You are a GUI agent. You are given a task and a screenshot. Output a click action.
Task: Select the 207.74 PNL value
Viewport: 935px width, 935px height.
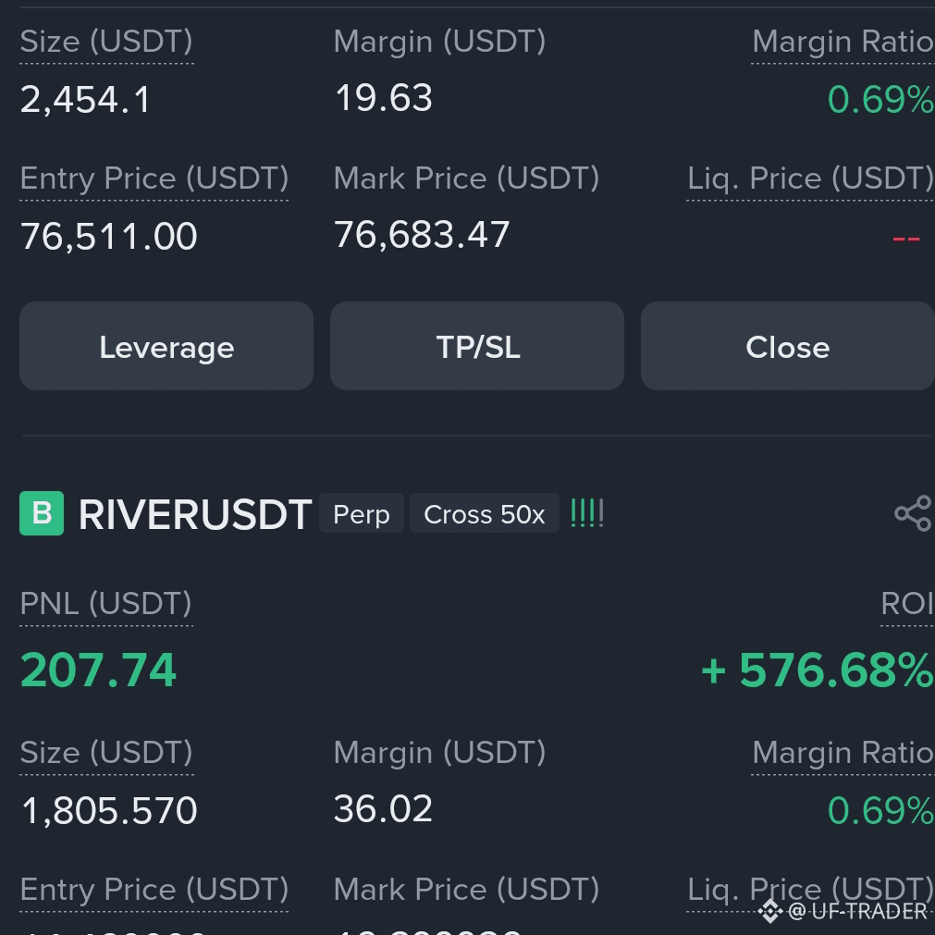[98, 670]
